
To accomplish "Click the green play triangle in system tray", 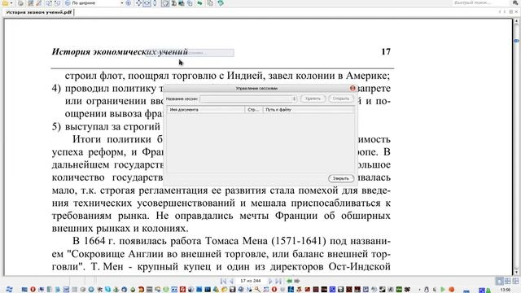I will [443, 290].
